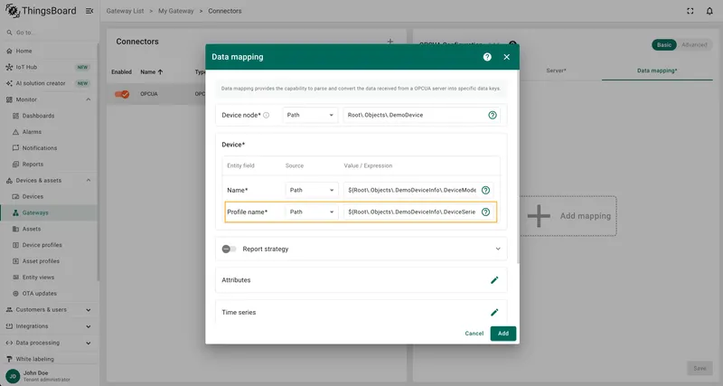Go to My Gateway breadcrumb

point(175,11)
